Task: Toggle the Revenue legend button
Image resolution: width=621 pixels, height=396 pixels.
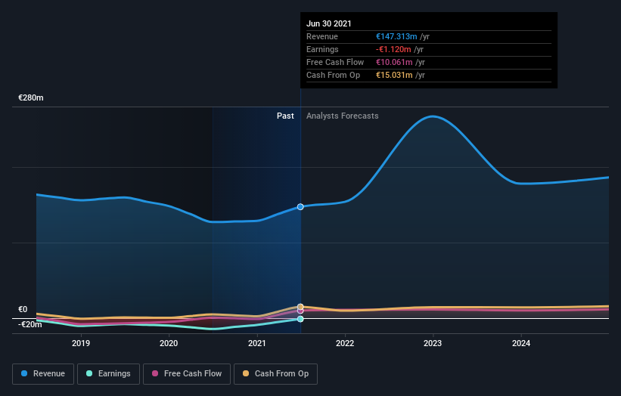Action: (x=43, y=374)
